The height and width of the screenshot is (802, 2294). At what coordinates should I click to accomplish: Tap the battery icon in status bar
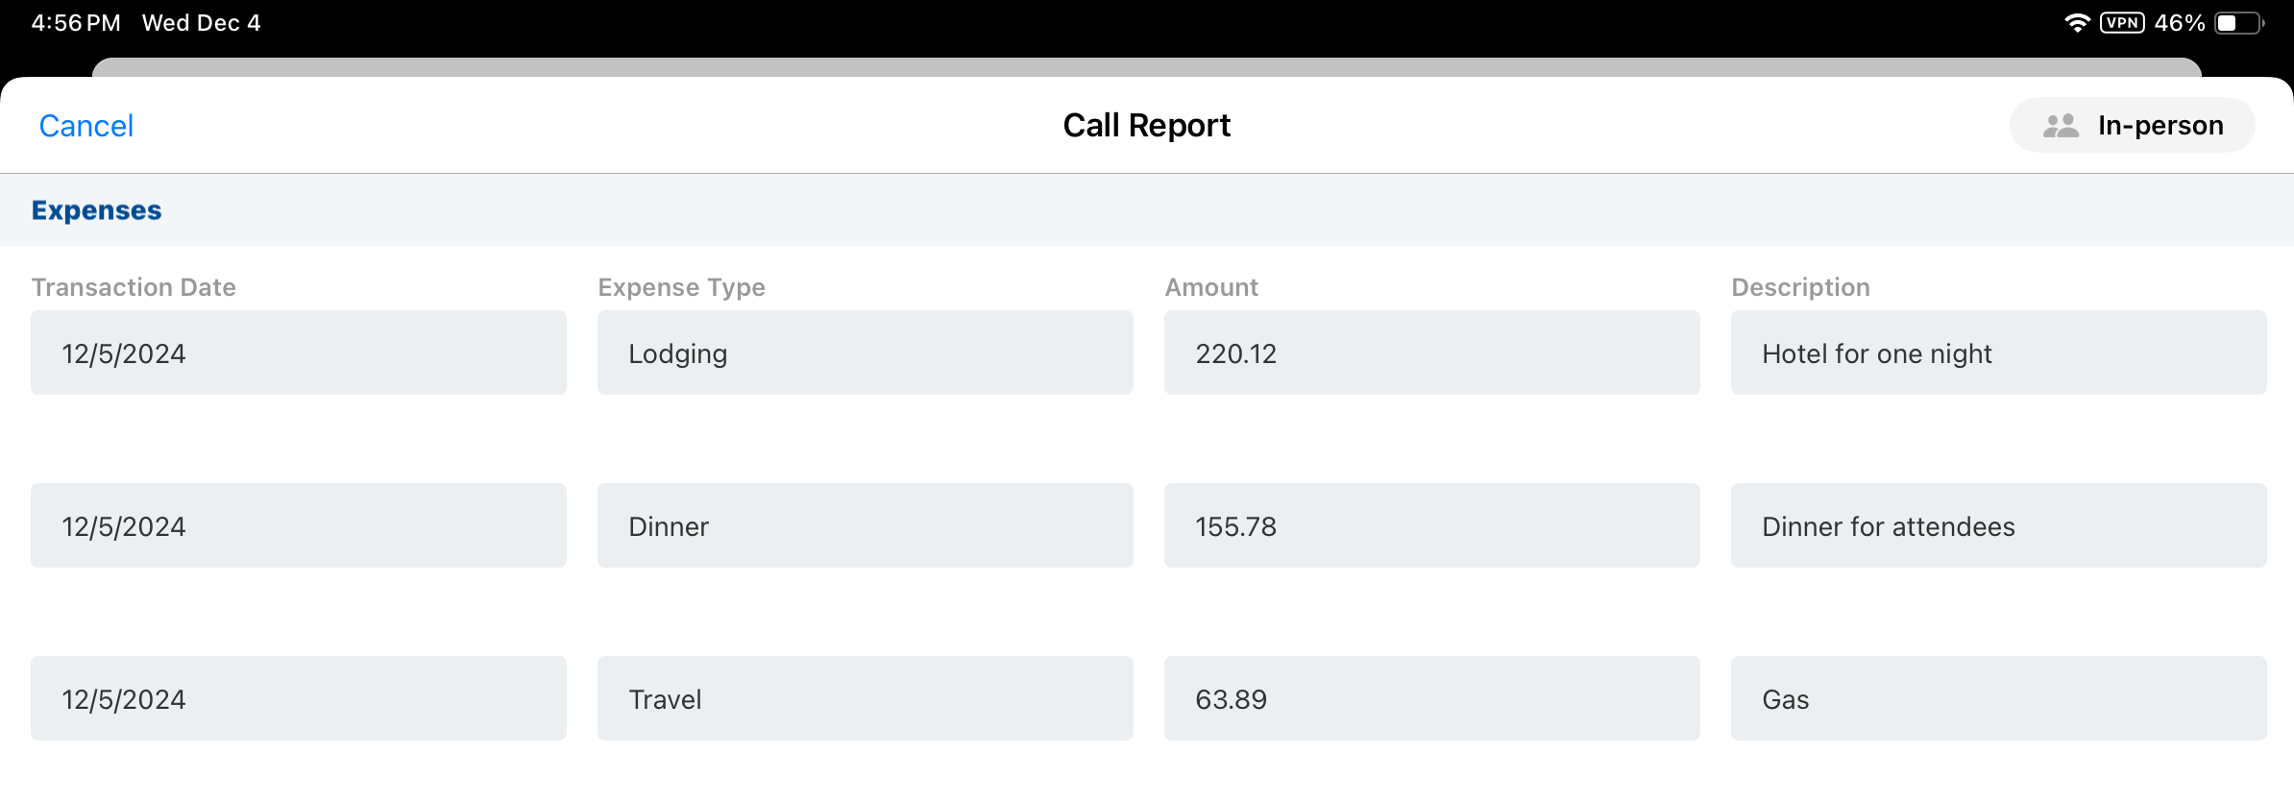[2237, 23]
